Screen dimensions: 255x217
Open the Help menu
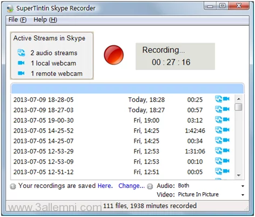[45, 19]
